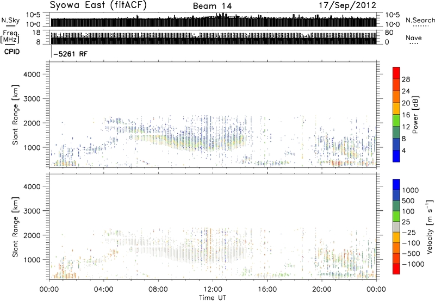Click the dark blue bottom segment of the Power colorbar
Screen dimensions: 435x301
(396, 156)
